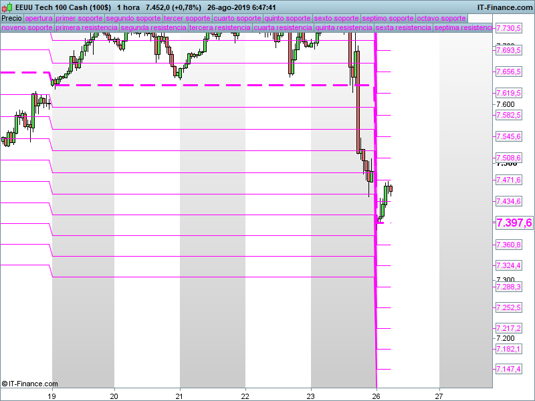The width and height of the screenshot is (535, 401).
Task: Click the candlestick chart icon beside the title
Action: pyautogui.click(x=7, y=7)
